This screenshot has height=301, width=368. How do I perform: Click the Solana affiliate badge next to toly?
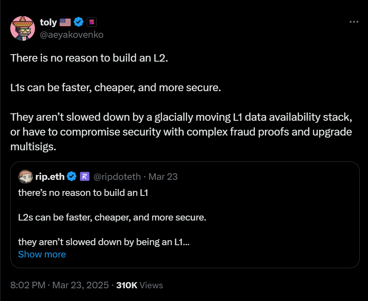91,22
